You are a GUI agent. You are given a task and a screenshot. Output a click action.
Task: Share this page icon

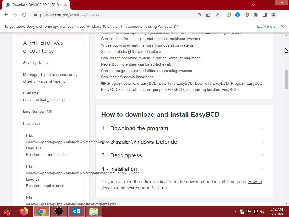tap(208, 15)
